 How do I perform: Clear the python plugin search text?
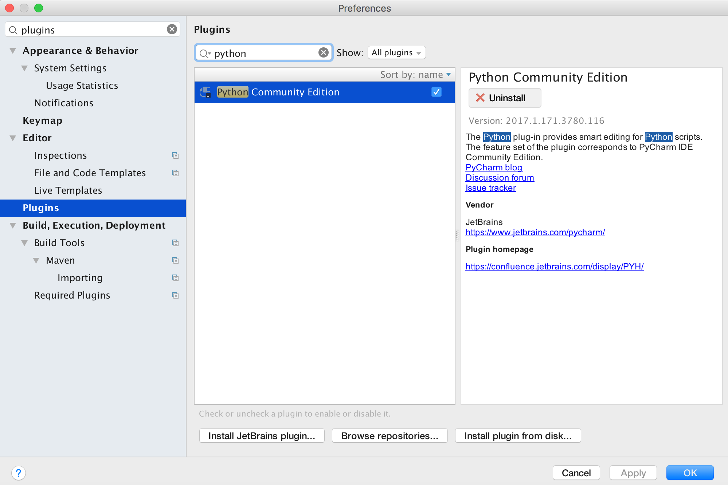(x=323, y=53)
